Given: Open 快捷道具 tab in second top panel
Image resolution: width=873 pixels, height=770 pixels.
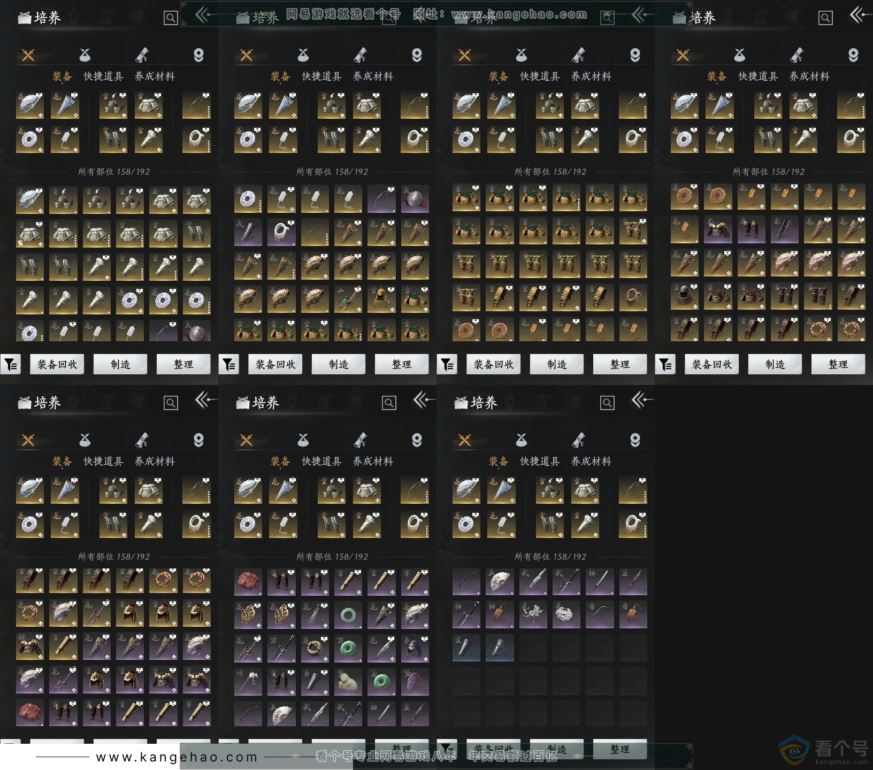Looking at the screenshot, I should (321, 76).
